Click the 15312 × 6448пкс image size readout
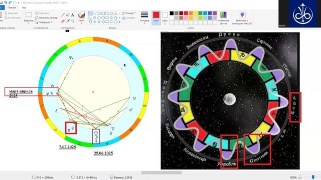 [x=84, y=177]
